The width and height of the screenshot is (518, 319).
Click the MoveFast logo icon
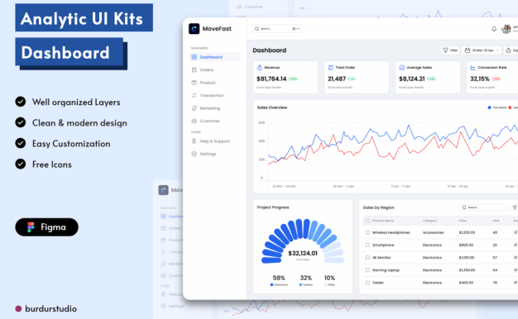point(194,29)
